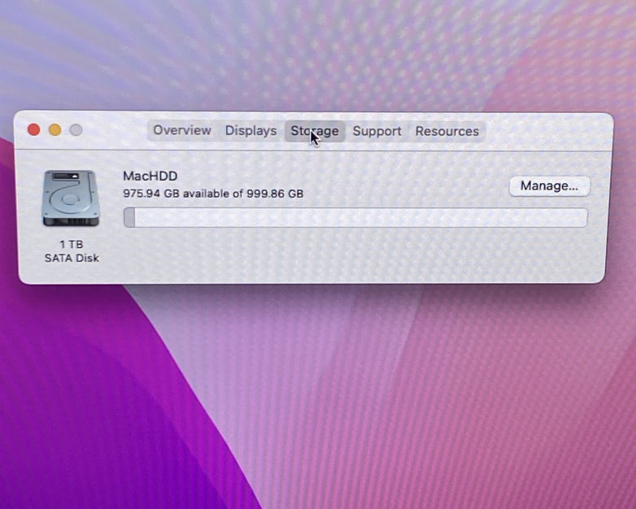Open the Resources tab
636x509 pixels.
click(447, 132)
